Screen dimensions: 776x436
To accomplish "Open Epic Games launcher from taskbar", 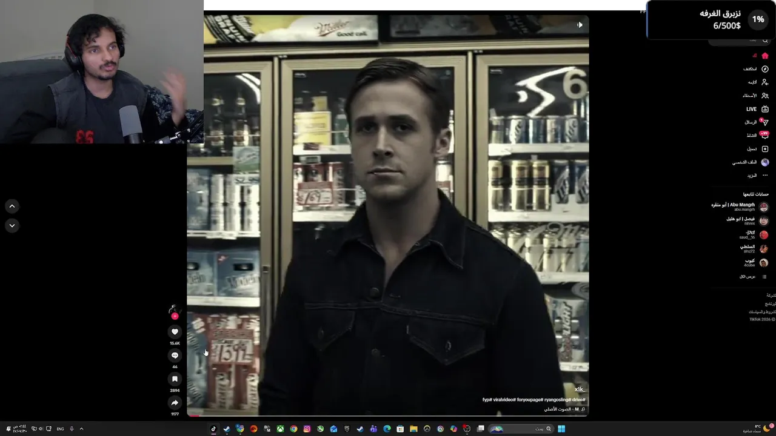I will click(x=347, y=429).
